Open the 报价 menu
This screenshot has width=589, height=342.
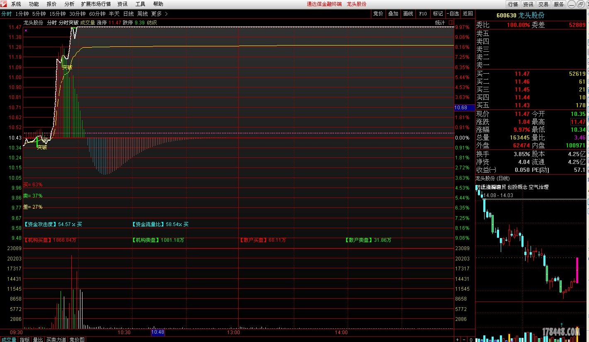(x=51, y=4)
